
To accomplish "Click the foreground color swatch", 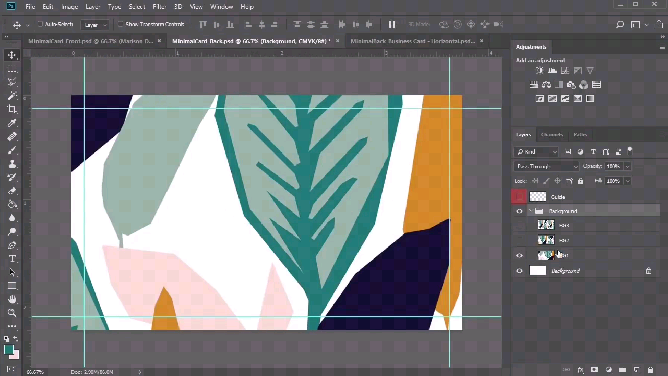I will click(8, 350).
